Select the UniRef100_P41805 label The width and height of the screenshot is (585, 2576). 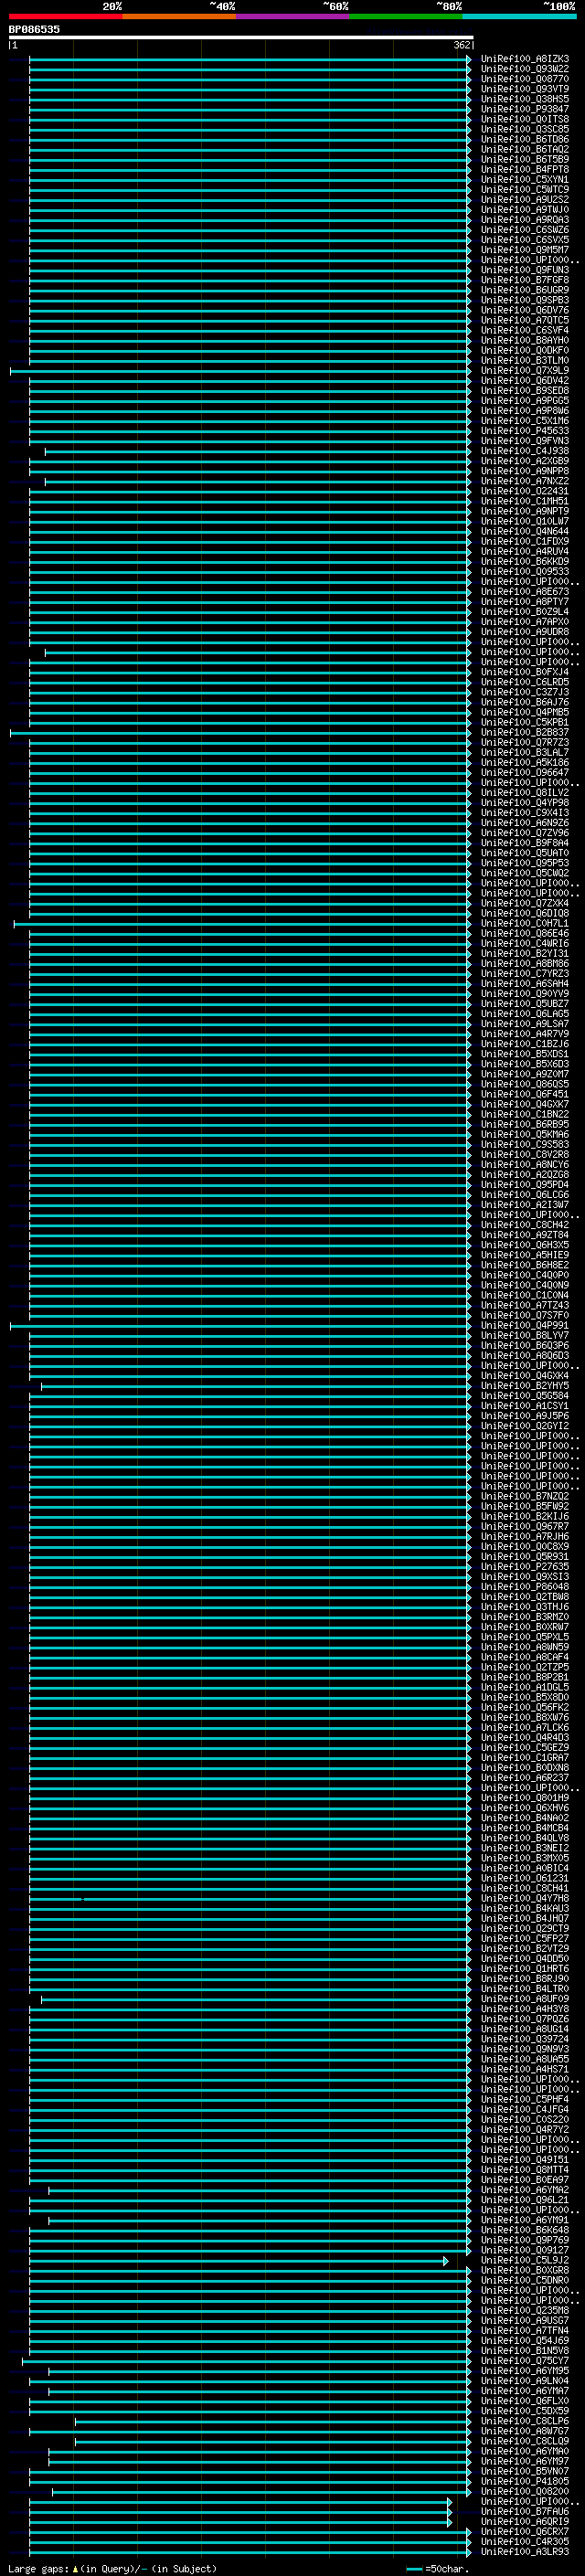(x=525, y=2481)
